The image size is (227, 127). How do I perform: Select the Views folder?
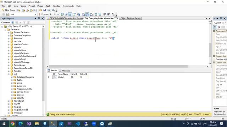pyautogui.click(x=20, y=83)
